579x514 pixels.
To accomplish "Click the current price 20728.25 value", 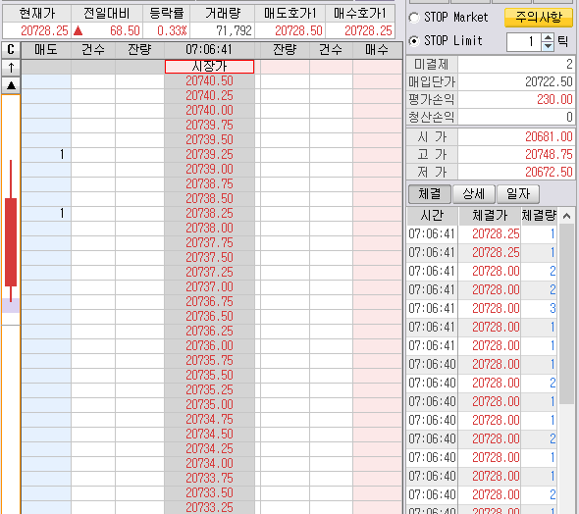I will point(44,30).
